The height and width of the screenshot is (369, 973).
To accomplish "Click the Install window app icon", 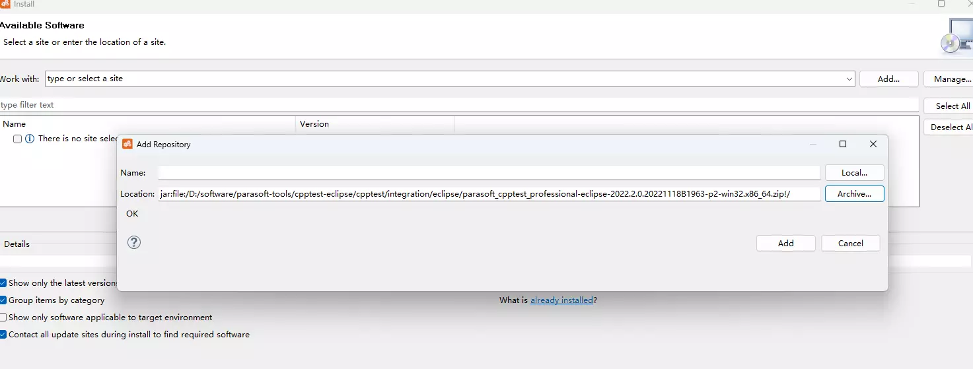I will coord(5,4).
